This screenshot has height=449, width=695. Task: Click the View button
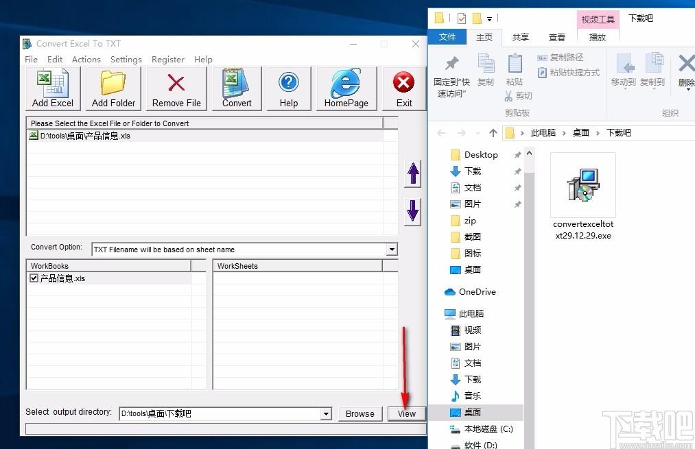[406, 413]
